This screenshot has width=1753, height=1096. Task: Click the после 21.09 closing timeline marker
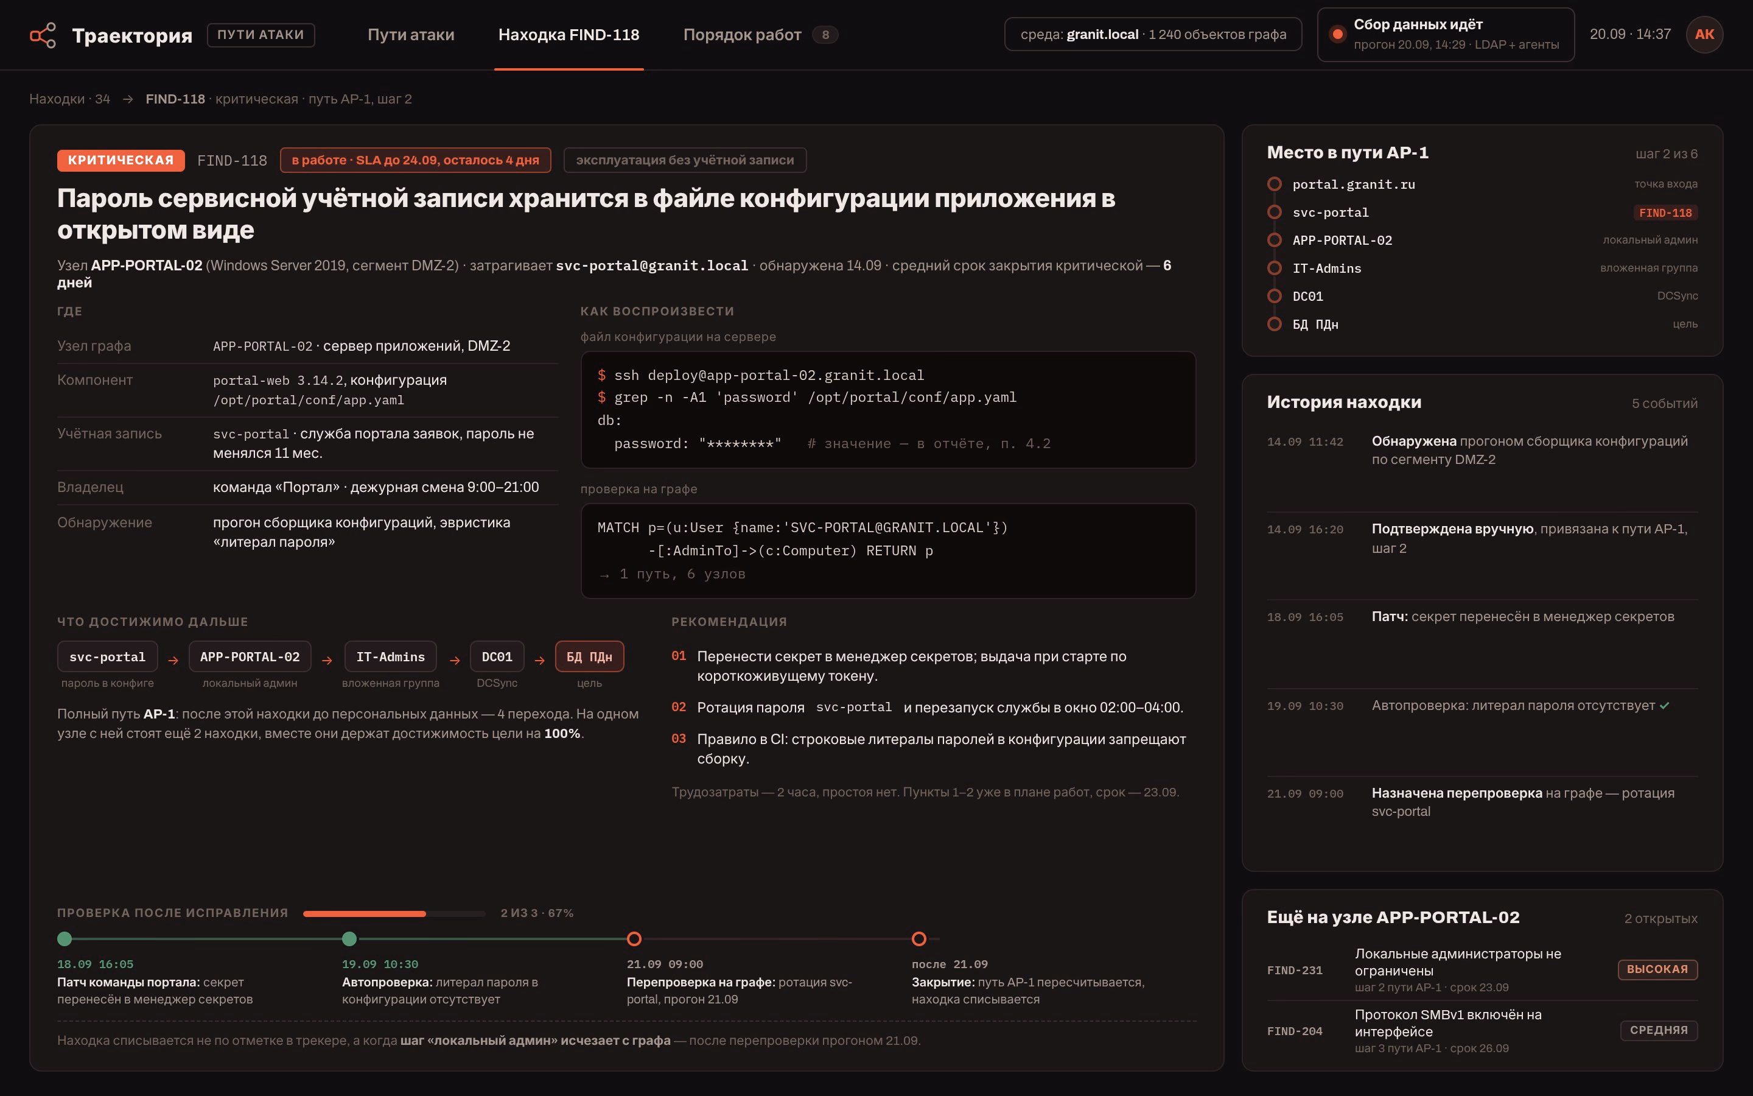click(x=918, y=939)
